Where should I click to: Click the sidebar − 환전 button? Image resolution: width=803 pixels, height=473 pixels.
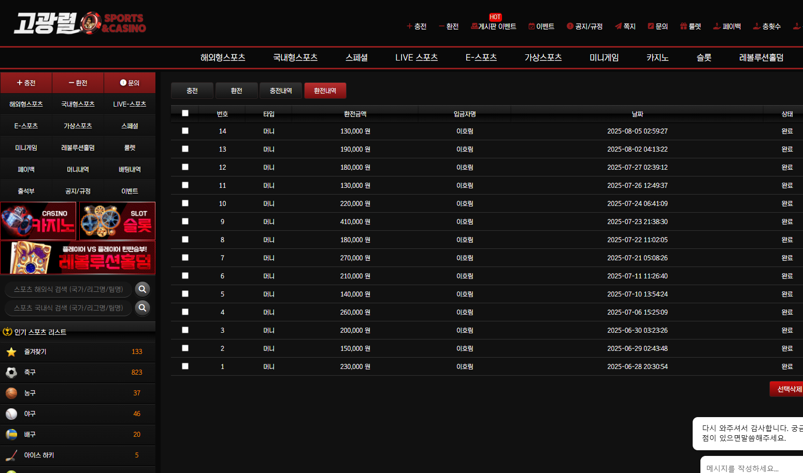tap(78, 83)
